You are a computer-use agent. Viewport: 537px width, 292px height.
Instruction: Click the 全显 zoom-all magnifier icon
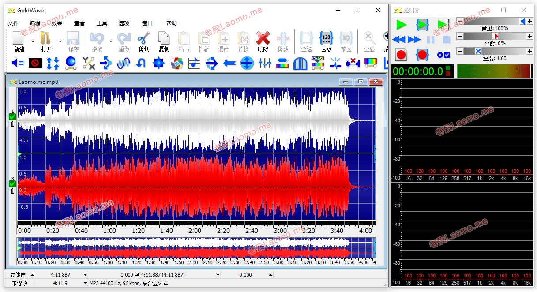point(369,38)
